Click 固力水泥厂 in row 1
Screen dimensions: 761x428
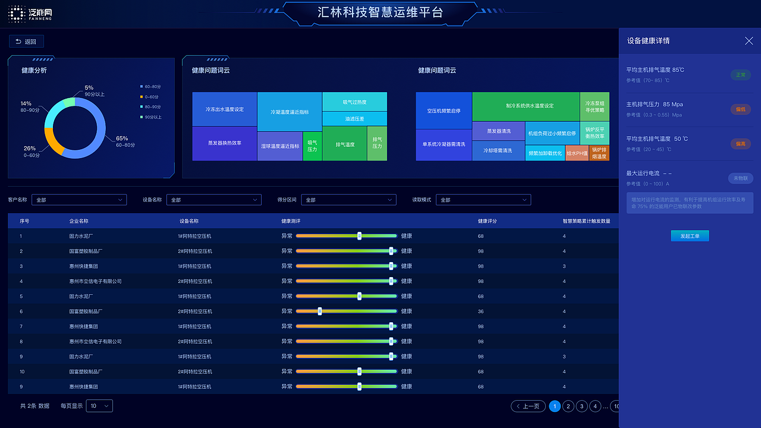click(x=81, y=236)
